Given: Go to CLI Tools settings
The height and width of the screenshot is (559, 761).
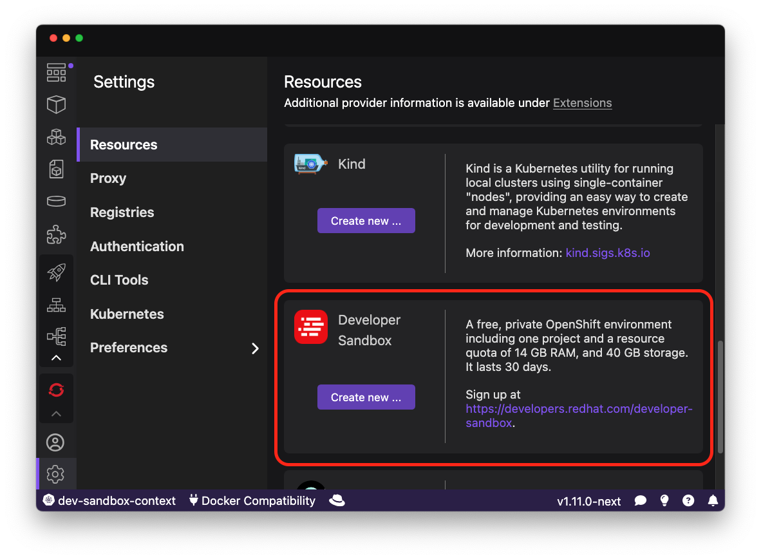Looking at the screenshot, I should [x=173, y=279].
